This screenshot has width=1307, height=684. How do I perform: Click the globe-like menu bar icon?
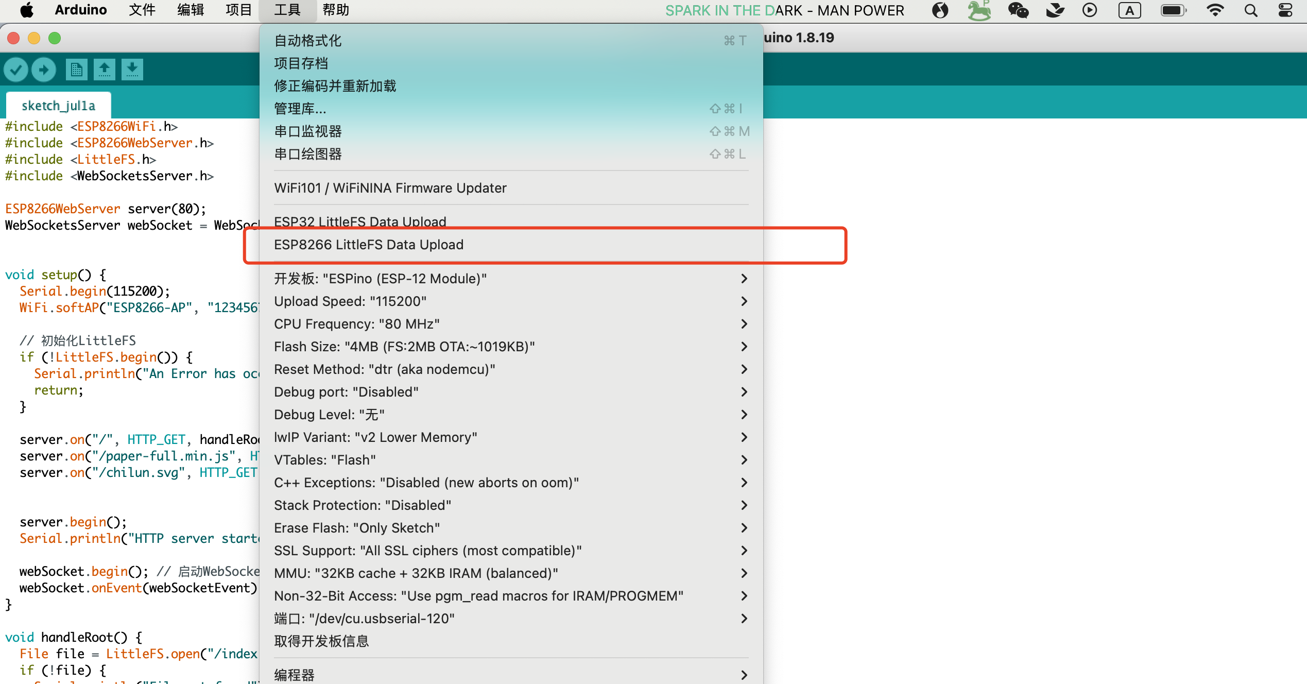(940, 10)
